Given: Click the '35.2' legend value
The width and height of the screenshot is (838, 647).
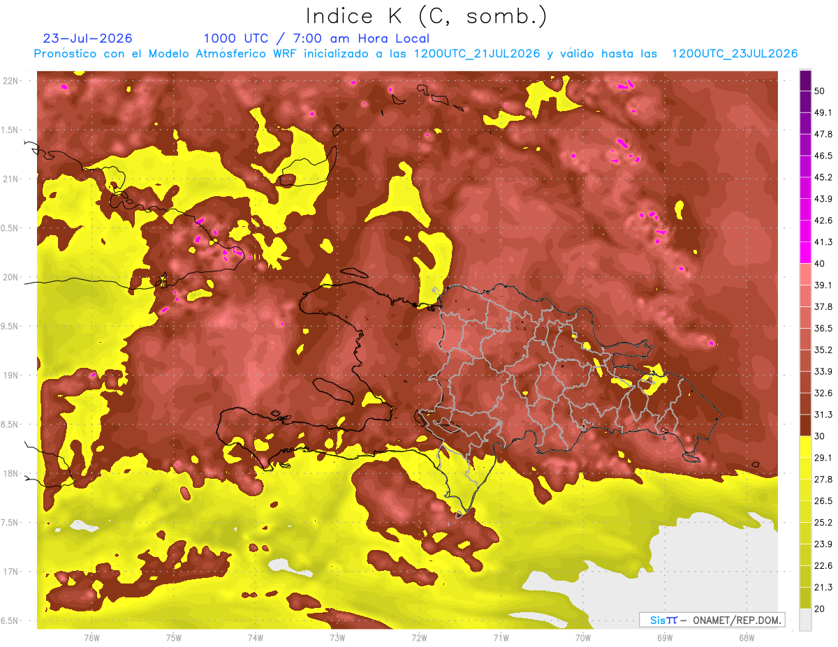Looking at the screenshot, I should 823,350.
